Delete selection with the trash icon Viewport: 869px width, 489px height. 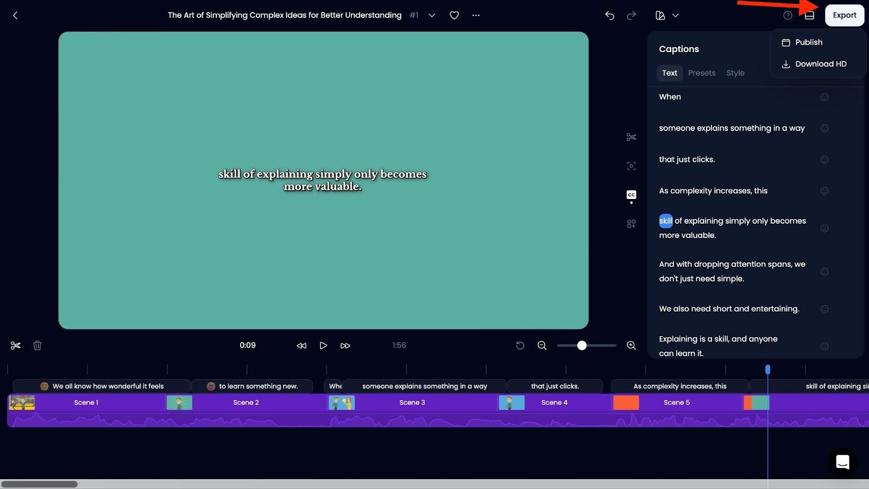point(37,345)
